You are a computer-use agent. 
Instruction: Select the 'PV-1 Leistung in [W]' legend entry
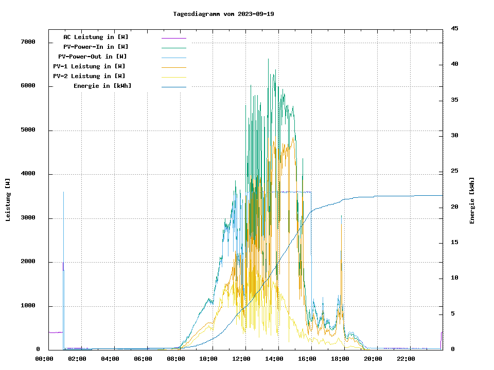pos(89,66)
